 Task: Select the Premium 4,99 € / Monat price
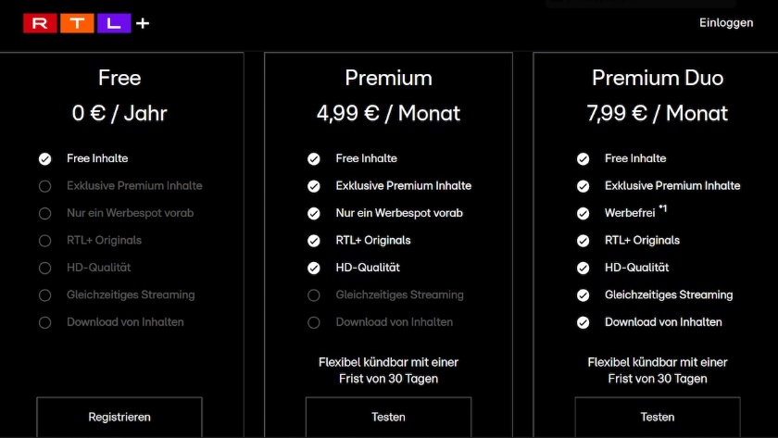pos(388,113)
